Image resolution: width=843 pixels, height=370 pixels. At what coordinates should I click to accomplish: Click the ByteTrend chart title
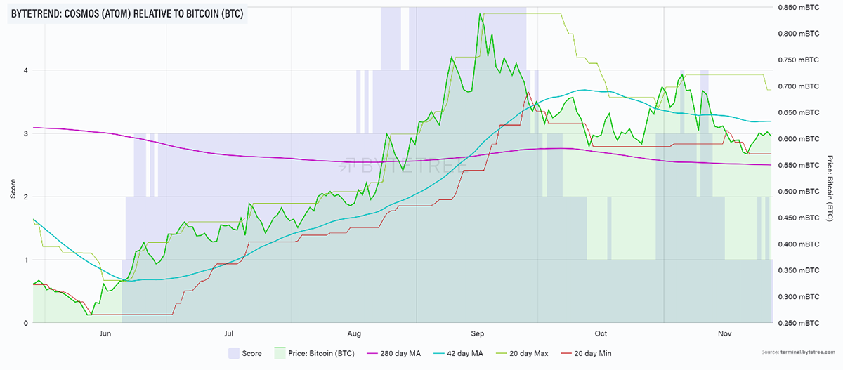pyautogui.click(x=127, y=13)
